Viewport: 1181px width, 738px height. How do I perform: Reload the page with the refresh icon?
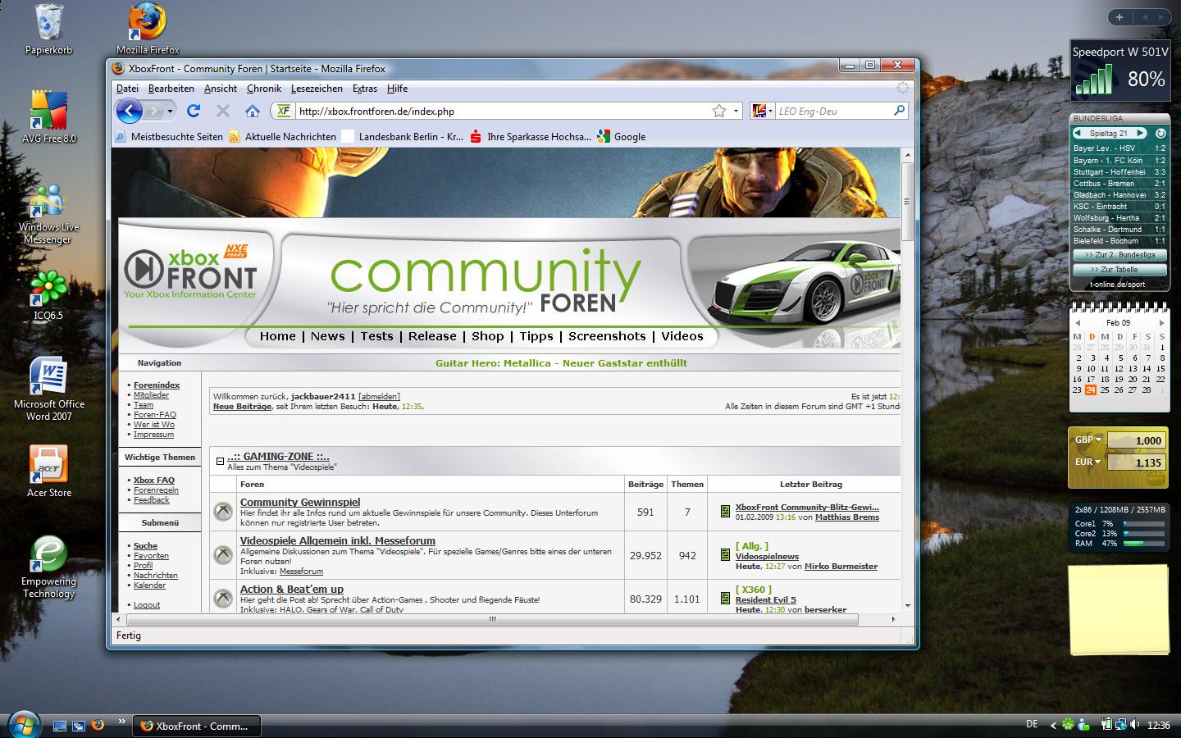tap(194, 111)
